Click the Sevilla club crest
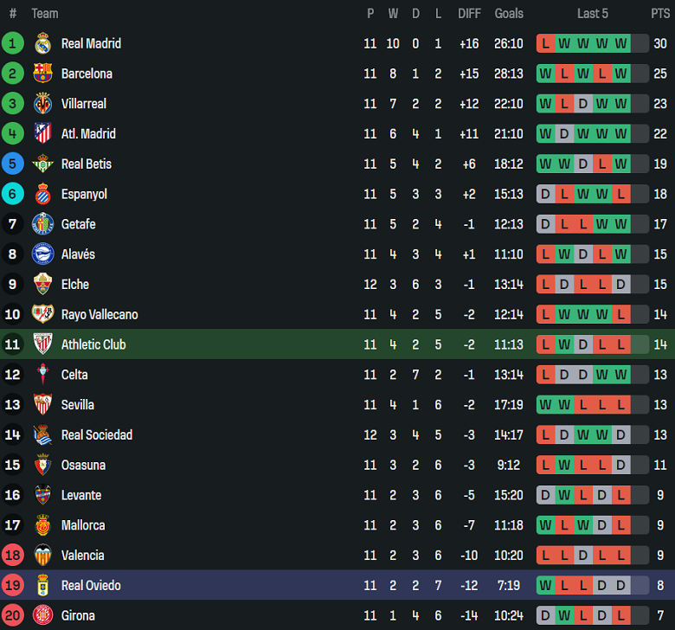 (42, 405)
